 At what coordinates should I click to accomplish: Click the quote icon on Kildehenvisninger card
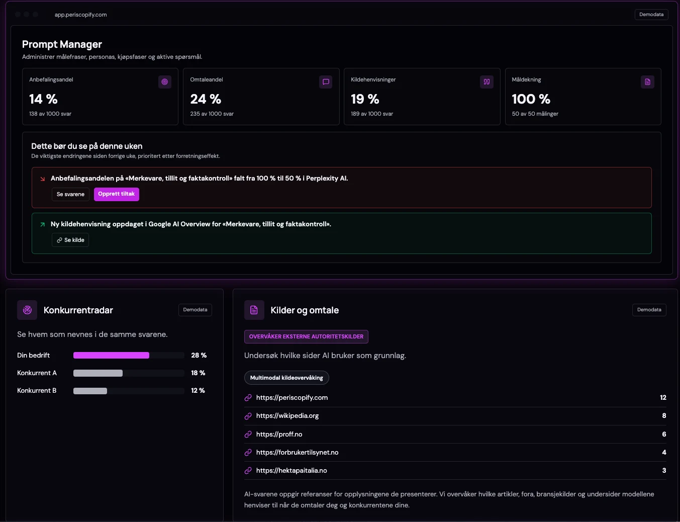487,82
